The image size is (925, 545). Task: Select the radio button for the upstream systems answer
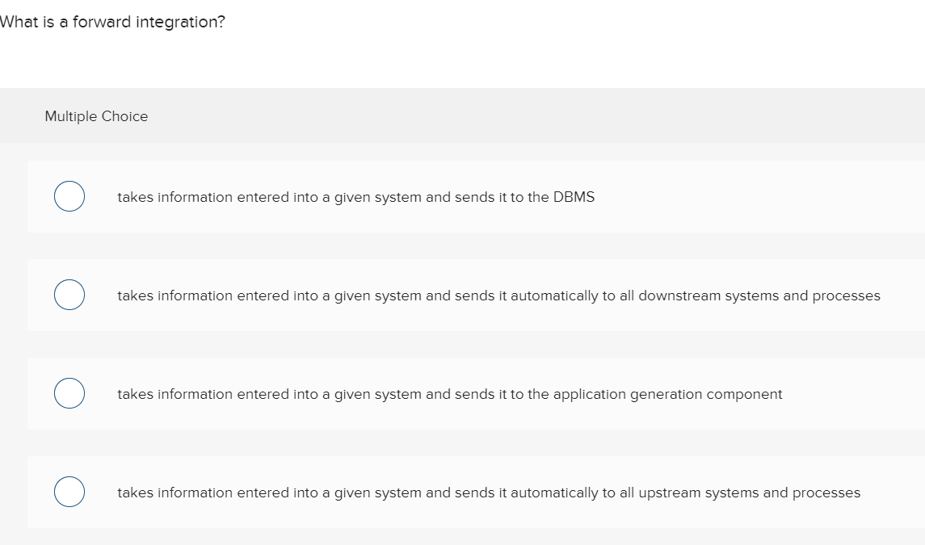(69, 491)
